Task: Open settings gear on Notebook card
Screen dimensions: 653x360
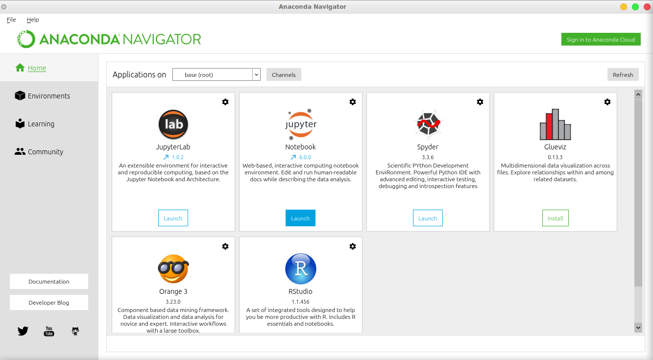Action: (353, 102)
